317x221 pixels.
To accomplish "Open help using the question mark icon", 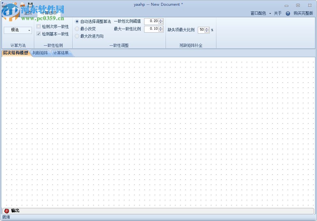I will 288,13.
